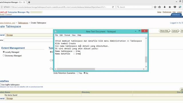The width and height of the screenshot is (183, 103).
Task: Open the Notepad File menu
Action: click(x=57, y=35)
